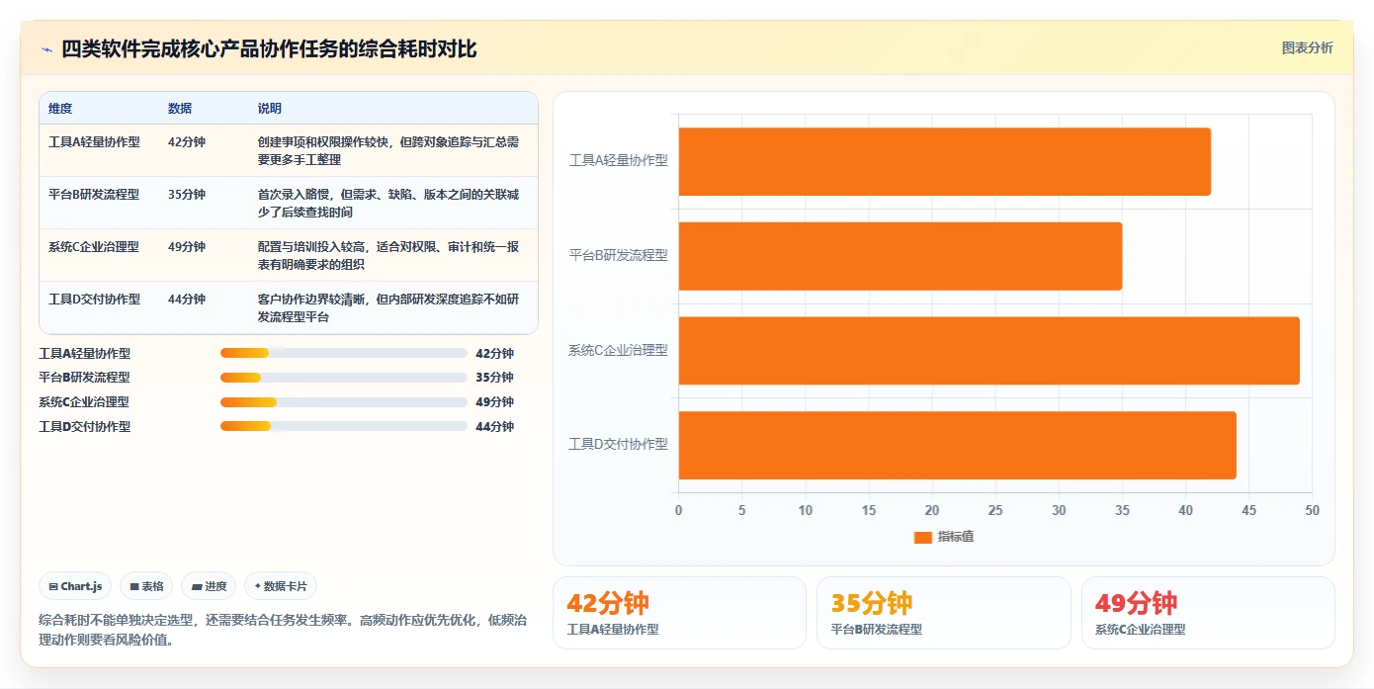Click the 工具A轻量协作型 table cell
Viewport: 1374px width, 689px height.
(94, 141)
